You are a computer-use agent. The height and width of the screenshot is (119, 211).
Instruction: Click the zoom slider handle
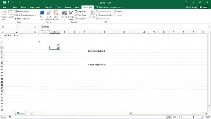tap(194, 117)
